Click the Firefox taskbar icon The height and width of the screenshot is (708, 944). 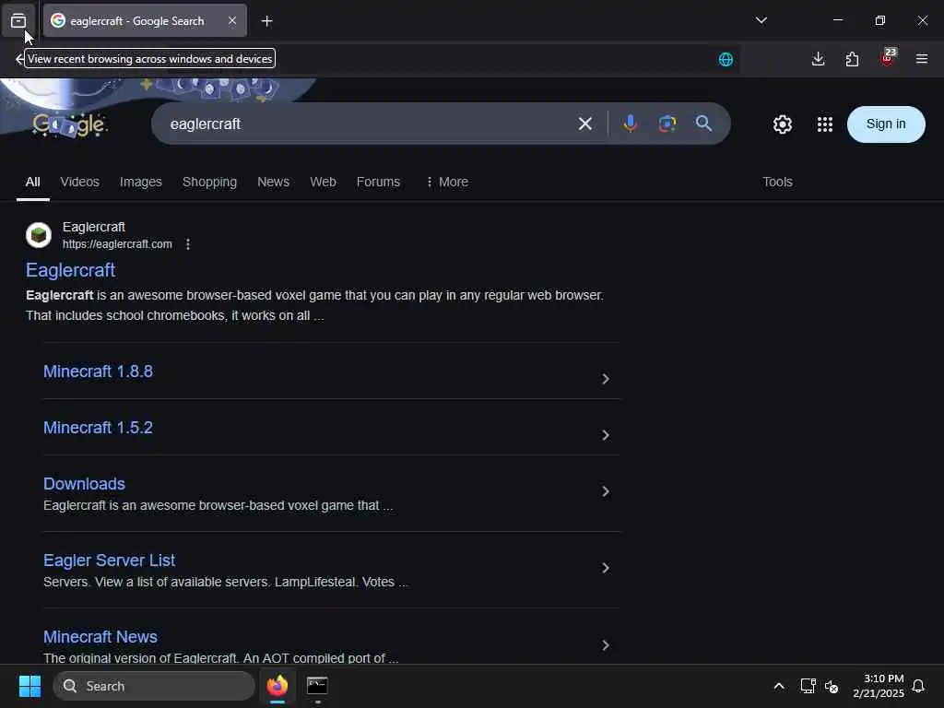(x=277, y=686)
